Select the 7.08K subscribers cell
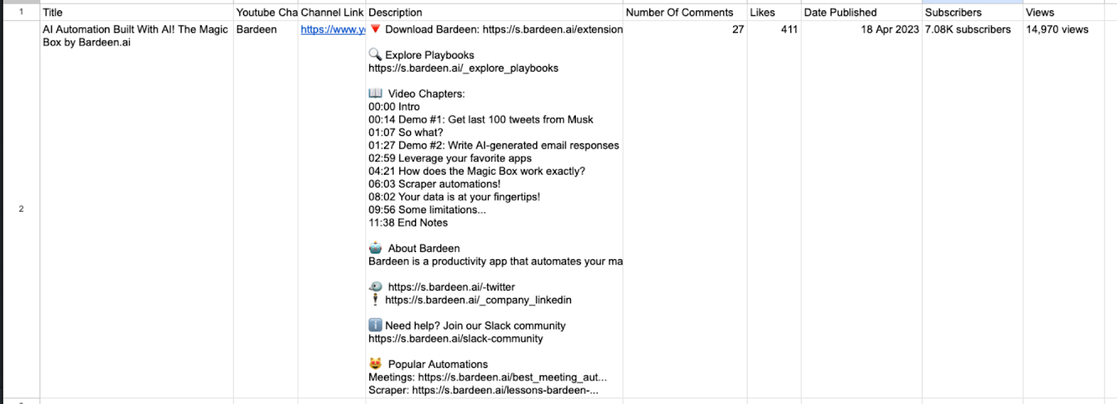This screenshot has height=404, width=1117. [972, 209]
